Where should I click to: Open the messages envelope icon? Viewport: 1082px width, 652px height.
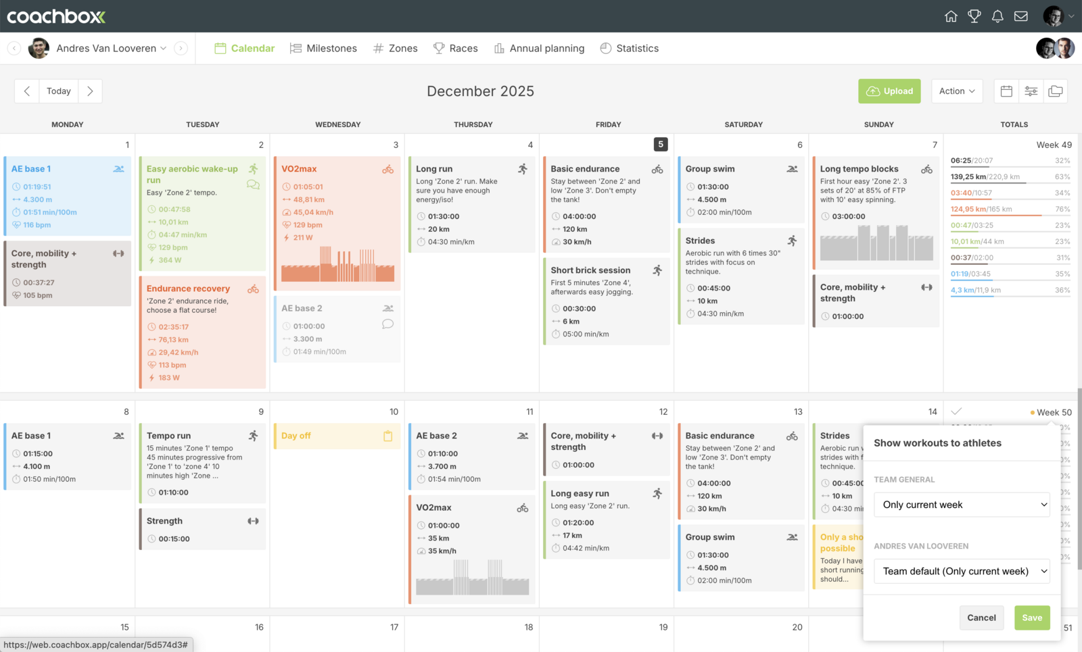click(1021, 16)
